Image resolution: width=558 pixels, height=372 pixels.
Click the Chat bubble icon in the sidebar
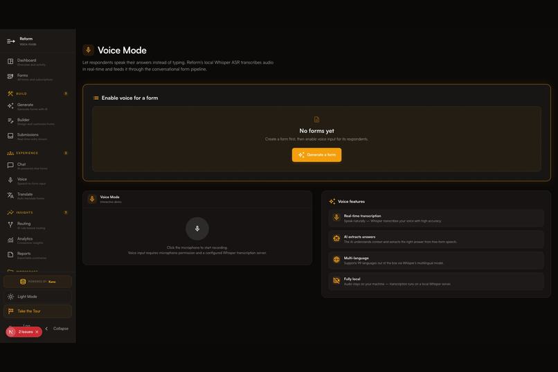(10, 166)
